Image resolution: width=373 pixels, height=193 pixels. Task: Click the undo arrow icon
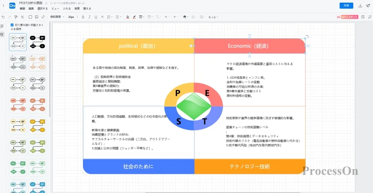[x=3, y=17]
